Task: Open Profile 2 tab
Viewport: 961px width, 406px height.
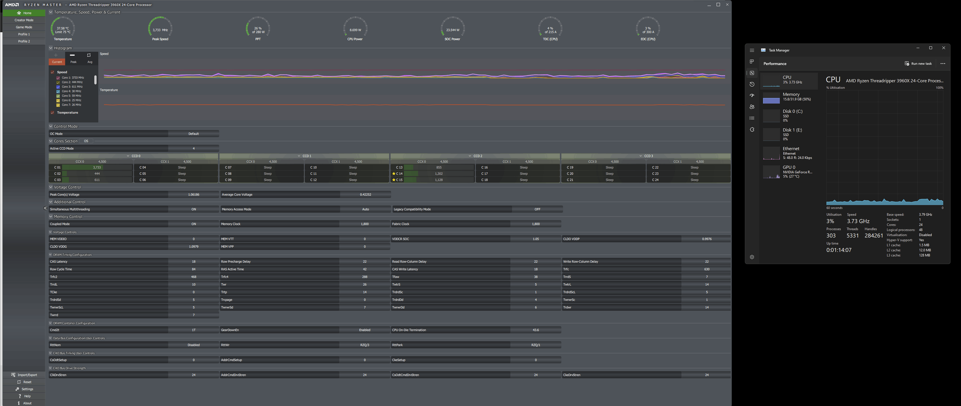Action: (24, 41)
